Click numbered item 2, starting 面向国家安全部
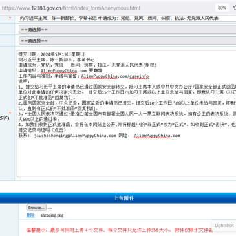Screen dimensions: 236x236 point(127,105)
